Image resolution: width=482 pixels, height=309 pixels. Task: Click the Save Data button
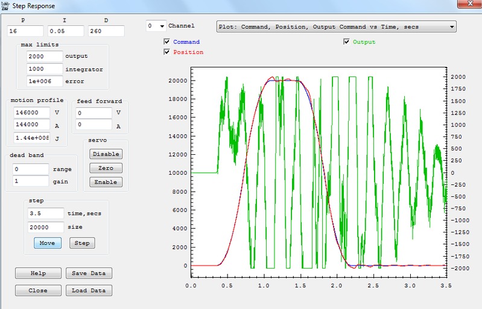point(88,273)
